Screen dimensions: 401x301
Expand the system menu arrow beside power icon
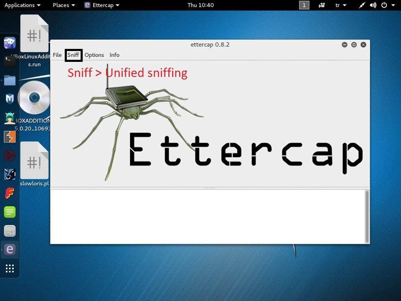click(x=393, y=5)
